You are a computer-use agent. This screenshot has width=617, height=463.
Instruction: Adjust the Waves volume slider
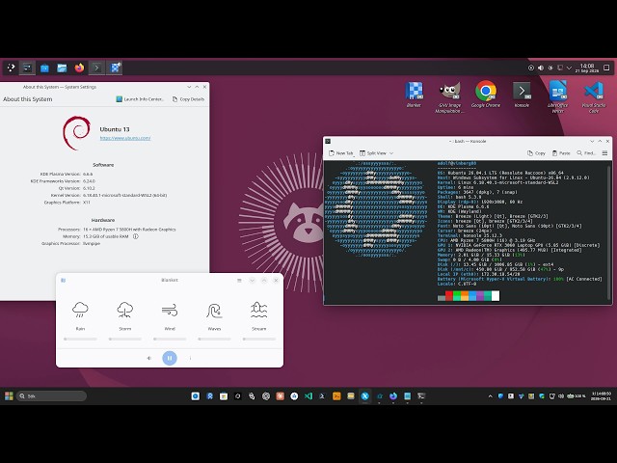(214, 339)
